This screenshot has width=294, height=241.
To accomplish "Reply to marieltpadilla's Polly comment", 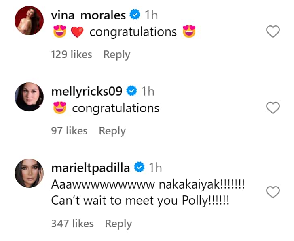I will (118, 224).
